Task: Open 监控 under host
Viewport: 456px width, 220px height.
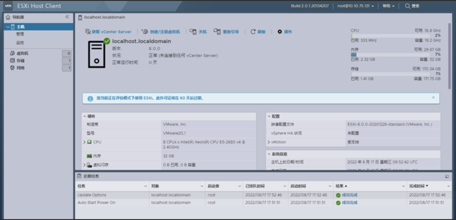Action: [20, 43]
